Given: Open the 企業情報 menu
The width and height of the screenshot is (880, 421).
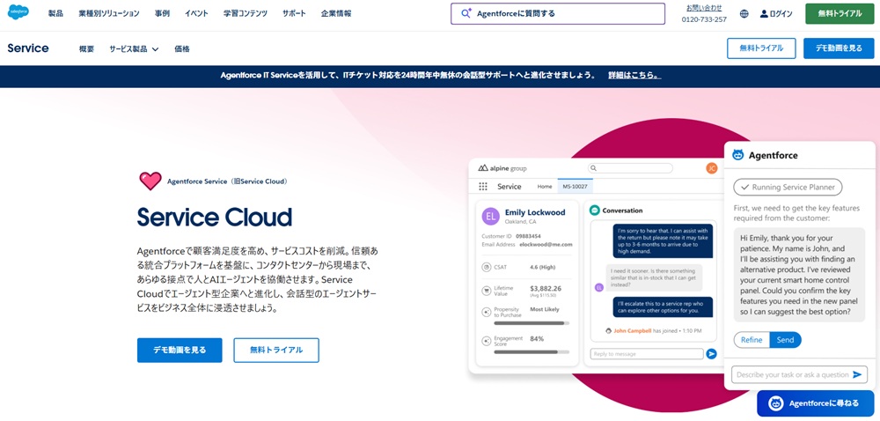Looking at the screenshot, I should point(336,13).
